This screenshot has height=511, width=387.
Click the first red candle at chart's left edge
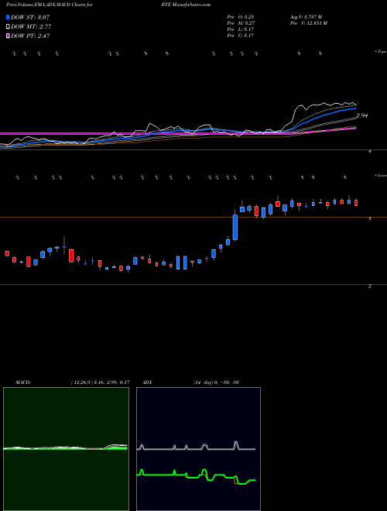[7, 253]
